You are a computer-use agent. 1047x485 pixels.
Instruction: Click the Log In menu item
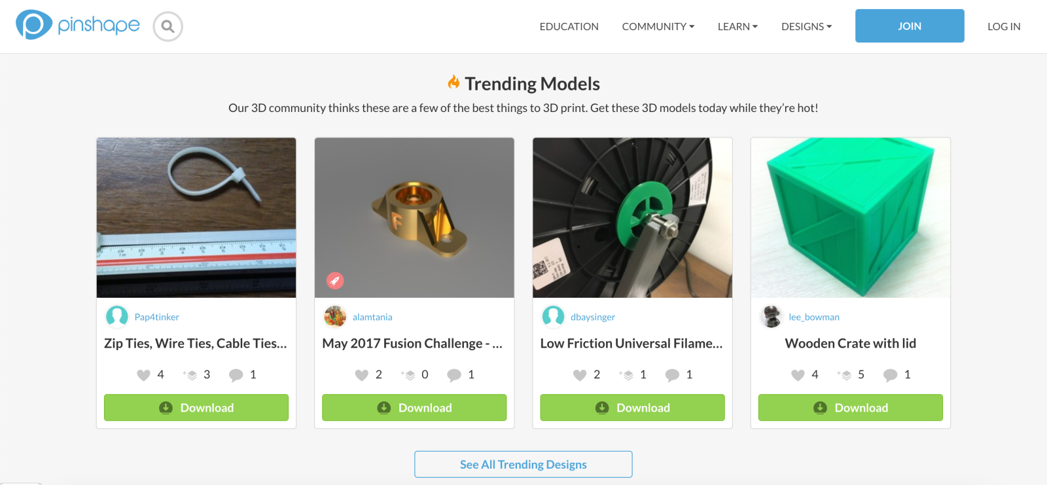pos(1004,27)
